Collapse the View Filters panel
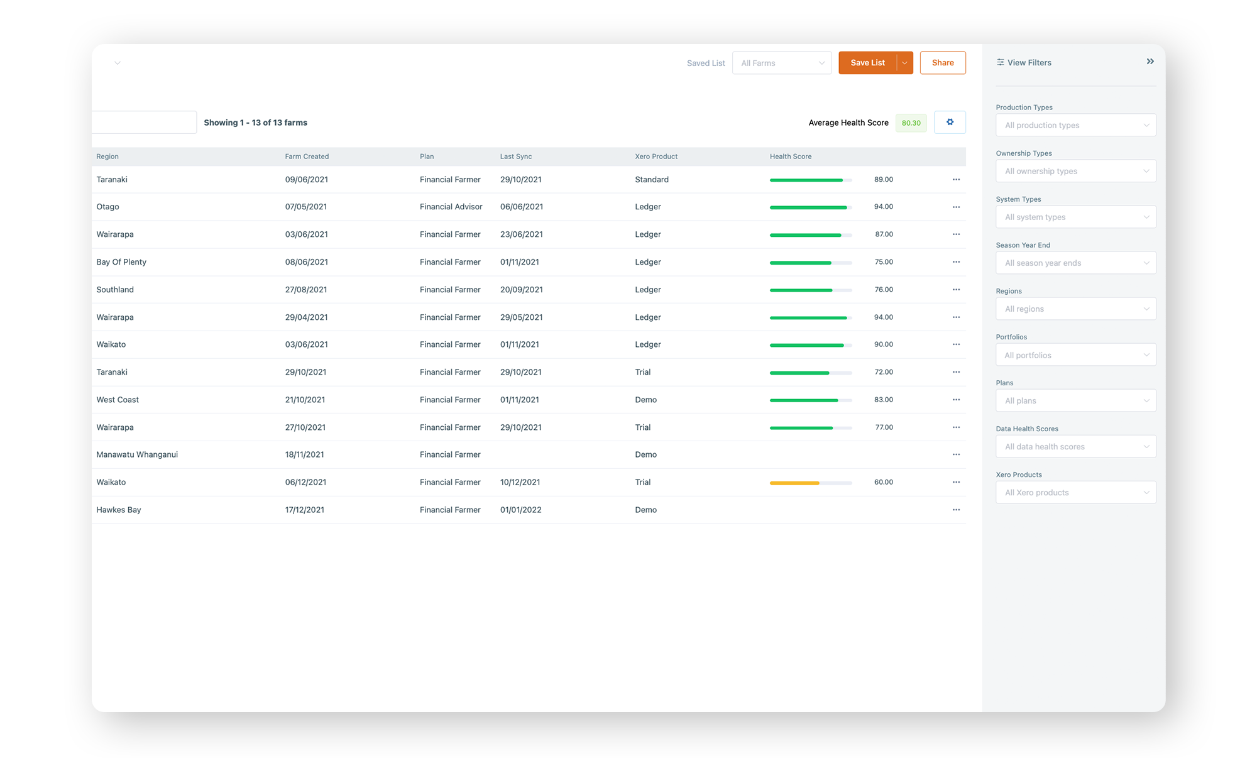This screenshot has width=1257, height=758. tap(1150, 62)
